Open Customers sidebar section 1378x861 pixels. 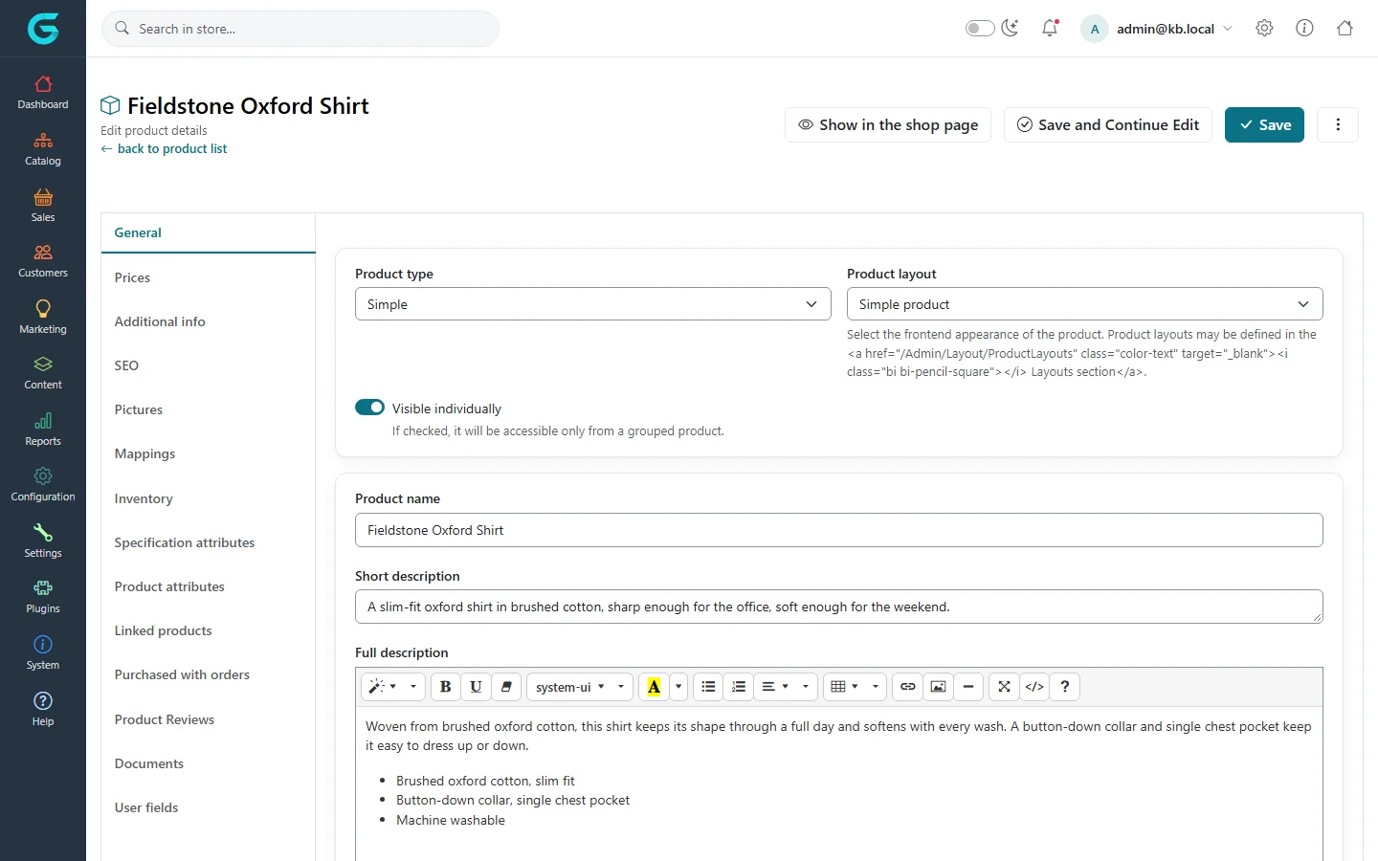[43, 260]
